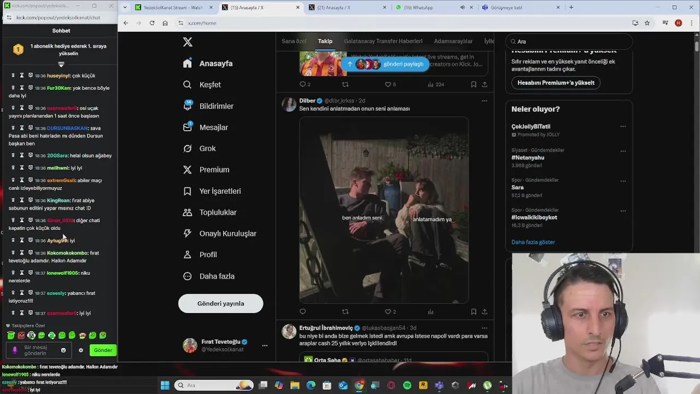The height and width of the screenshot is (394, 700).
Task: Expand the Kick chat leaderboard arrow
Action: point(61,65)
